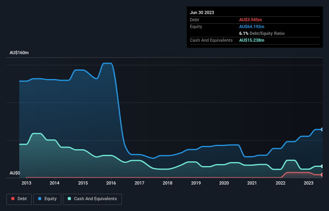
Task: Click the 2019 x-axis label
Action: (196, 183)
